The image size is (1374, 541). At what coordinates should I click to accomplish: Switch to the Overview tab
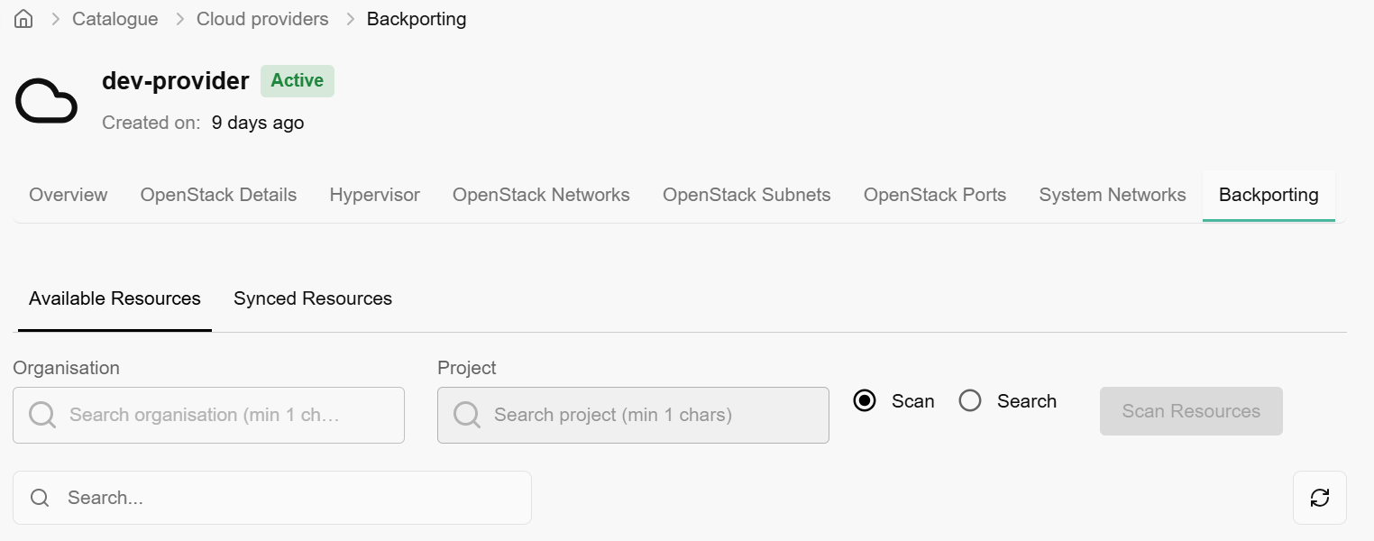click(69, 195)
